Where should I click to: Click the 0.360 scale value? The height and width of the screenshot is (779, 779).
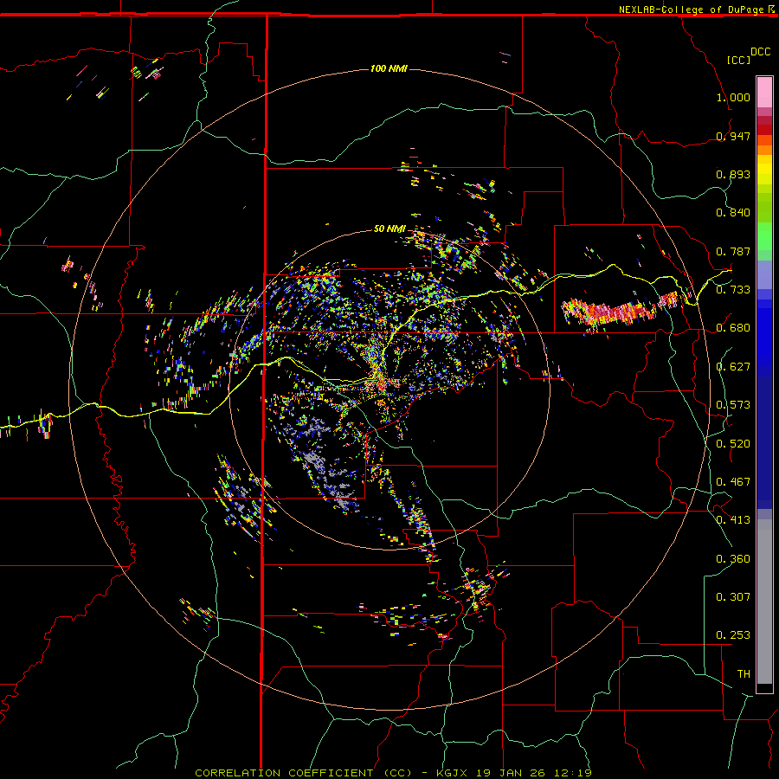tap(733, 558)
